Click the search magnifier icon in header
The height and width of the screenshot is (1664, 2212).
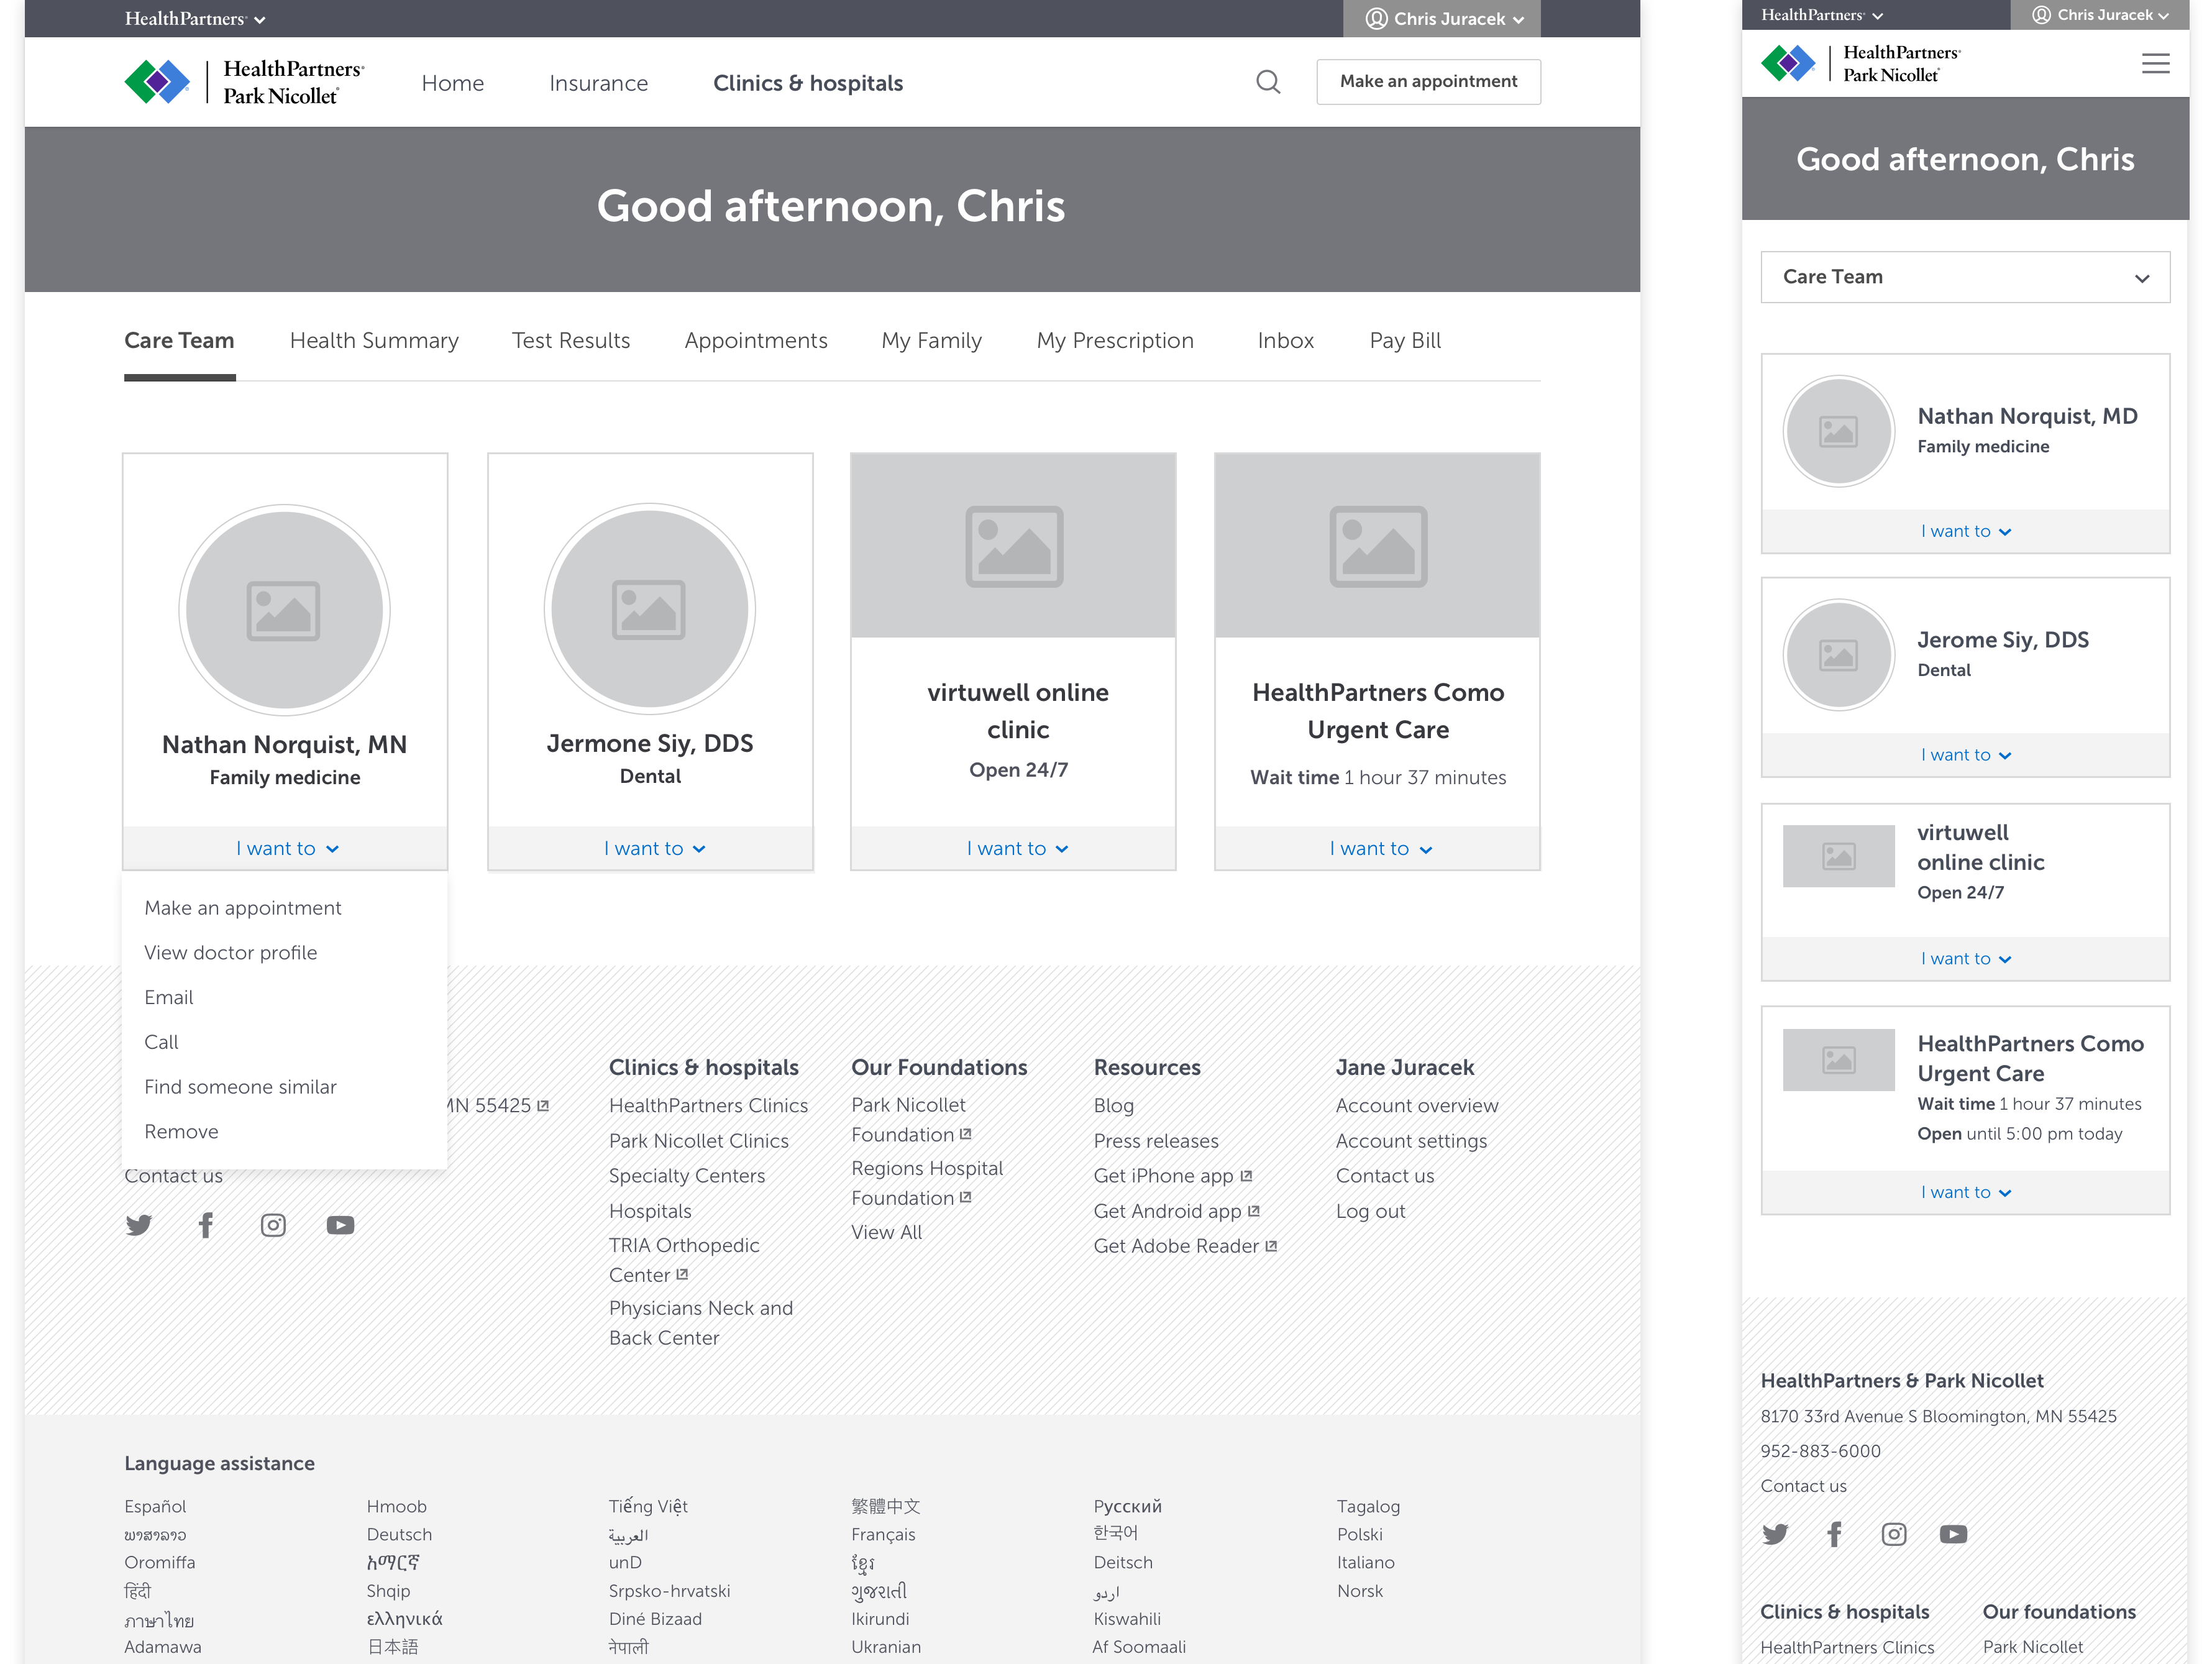click(1267, 82)
